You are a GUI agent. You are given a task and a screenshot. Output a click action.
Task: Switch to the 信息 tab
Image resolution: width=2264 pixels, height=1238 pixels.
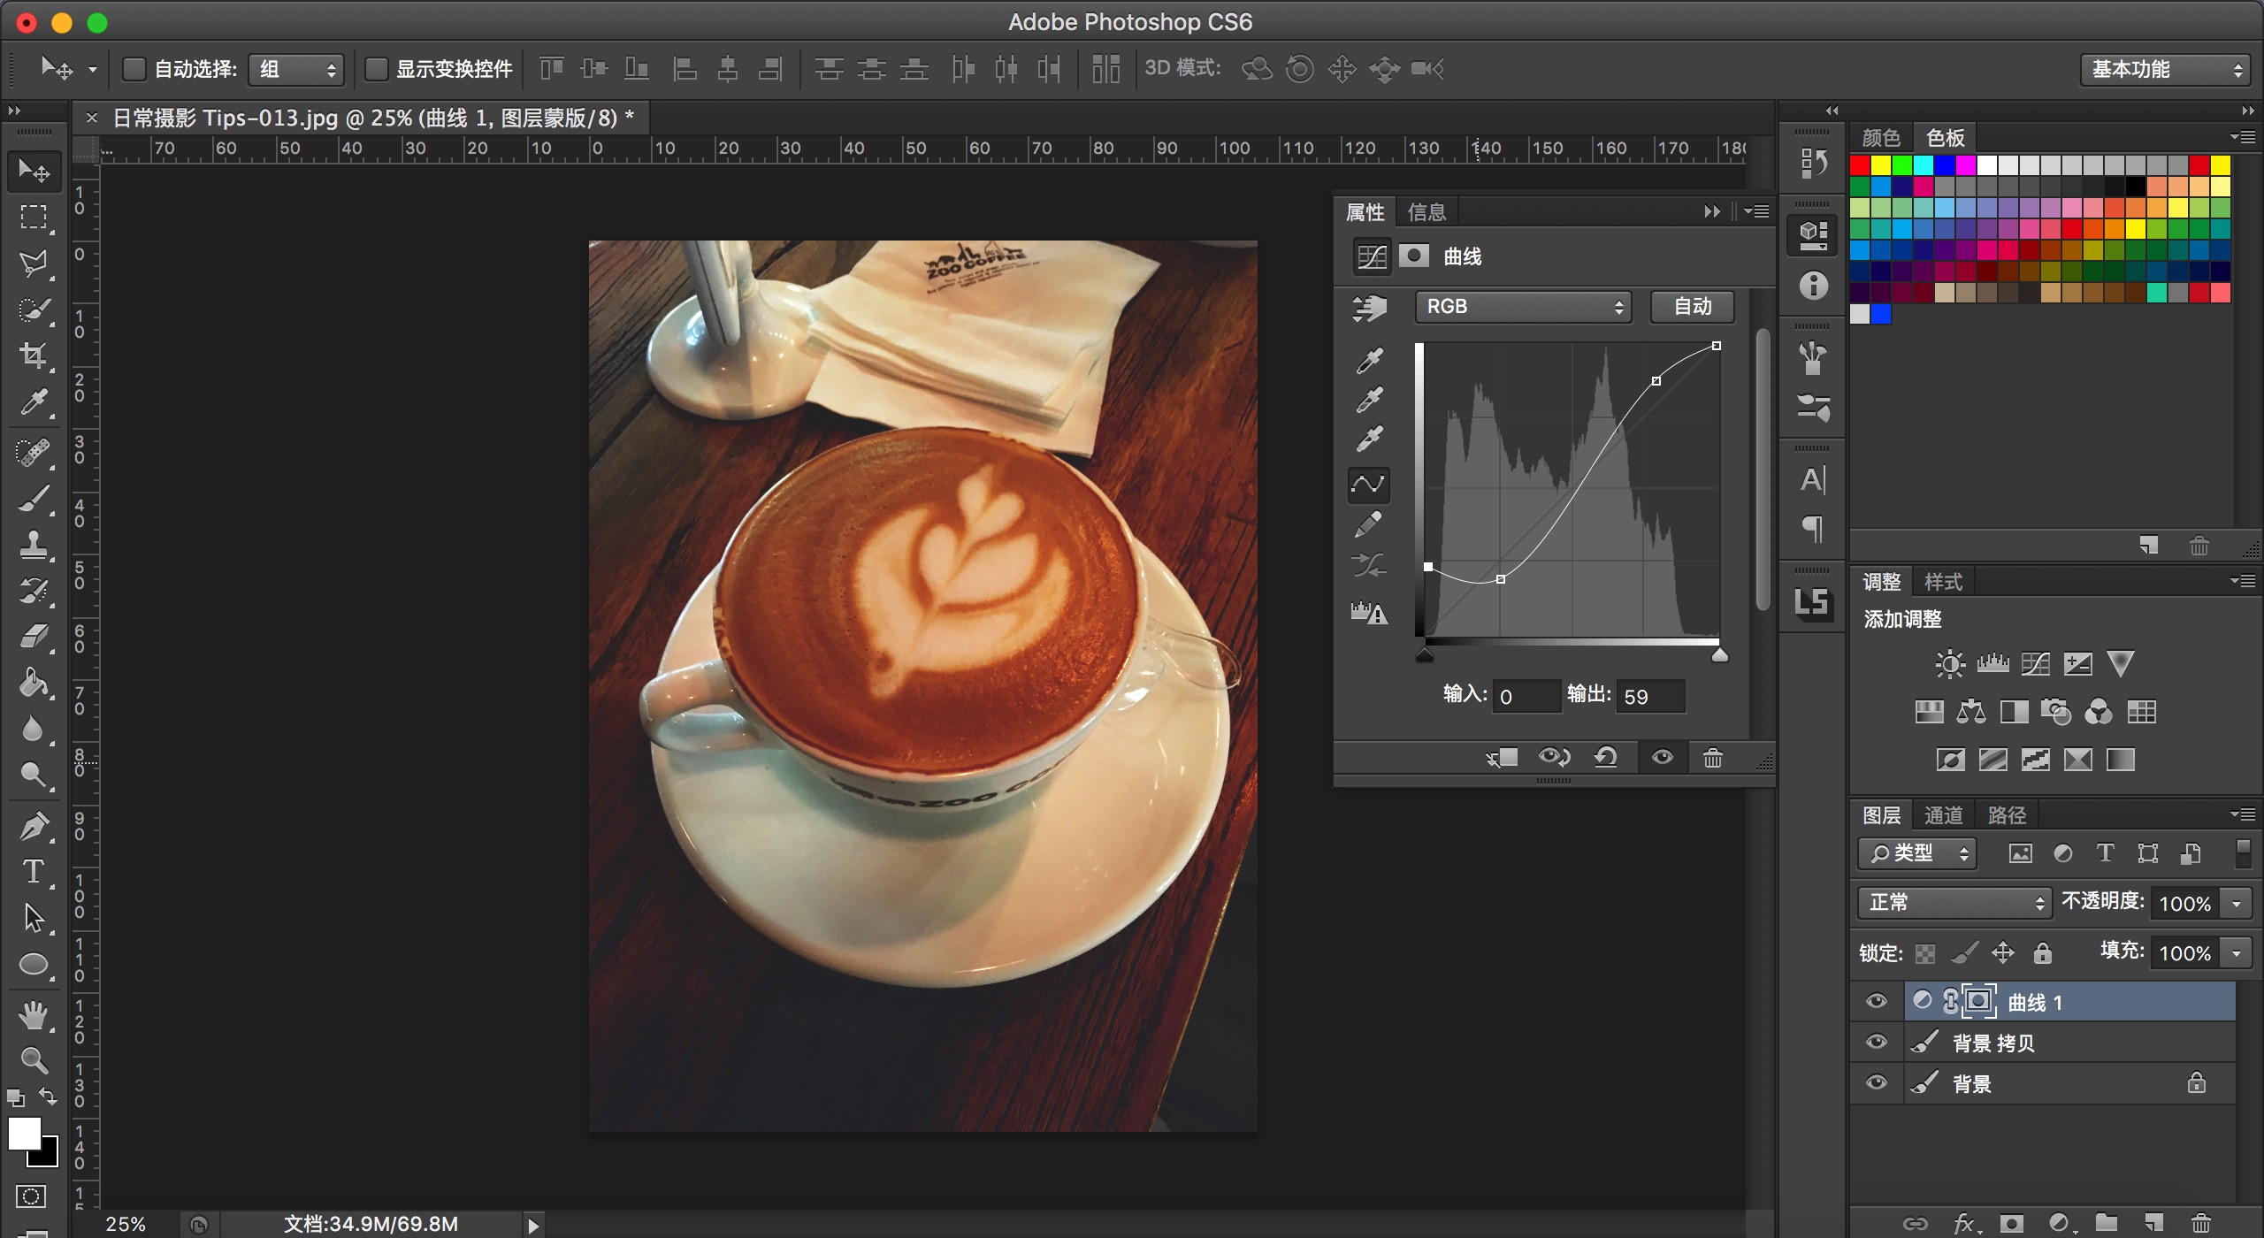point(1426,212)
